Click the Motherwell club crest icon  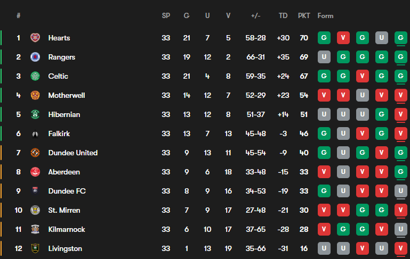coord(35,95)
